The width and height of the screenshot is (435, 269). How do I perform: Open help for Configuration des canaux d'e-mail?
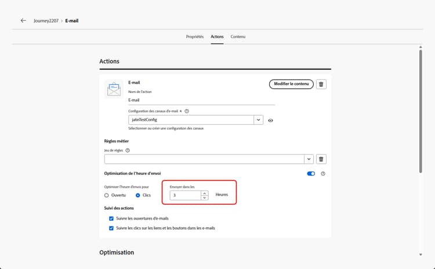(187, 111)
